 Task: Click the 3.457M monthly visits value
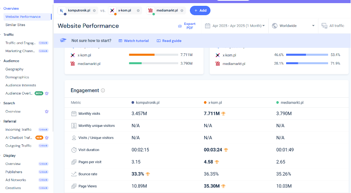tap(139, 114)
